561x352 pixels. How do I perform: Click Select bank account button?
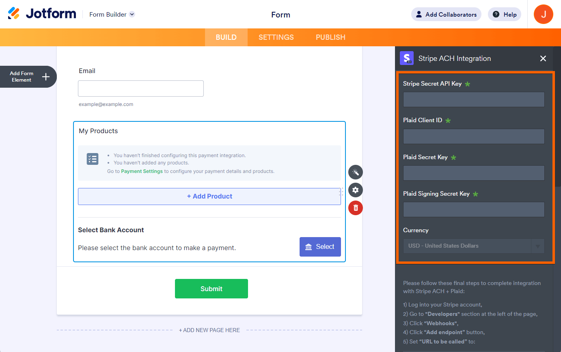(320, 247)
